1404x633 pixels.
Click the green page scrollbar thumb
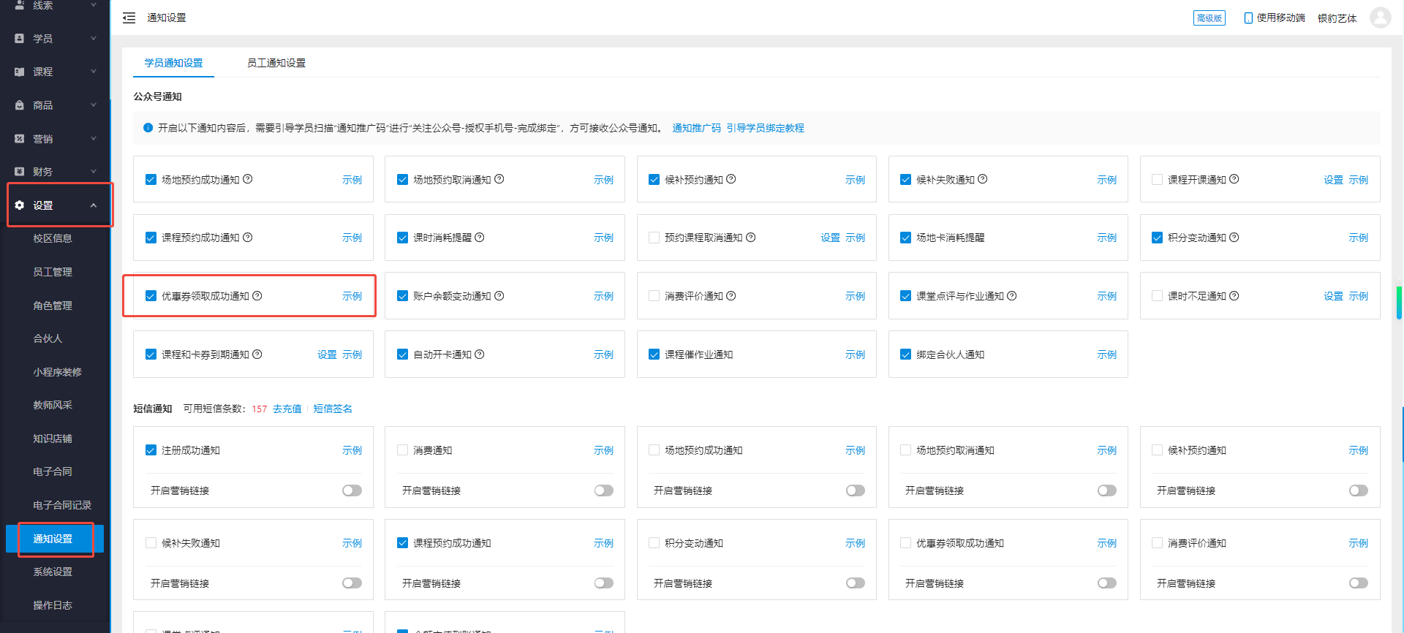pos(1399,303)
